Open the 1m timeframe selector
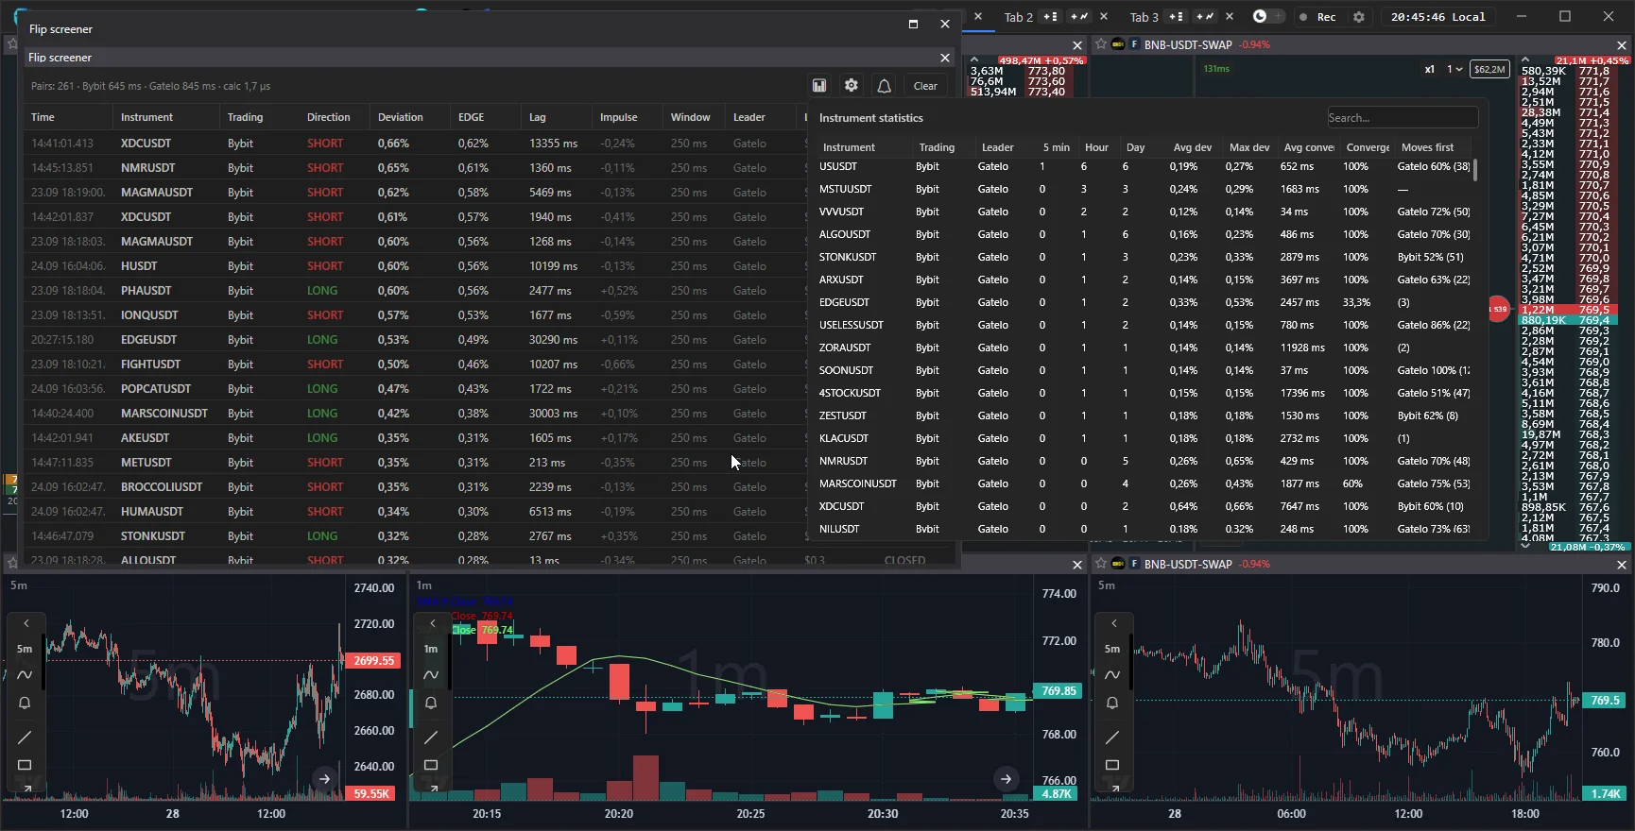This screenshot has height=831, width=1635. pyautogui.click(x=431, y=649)
